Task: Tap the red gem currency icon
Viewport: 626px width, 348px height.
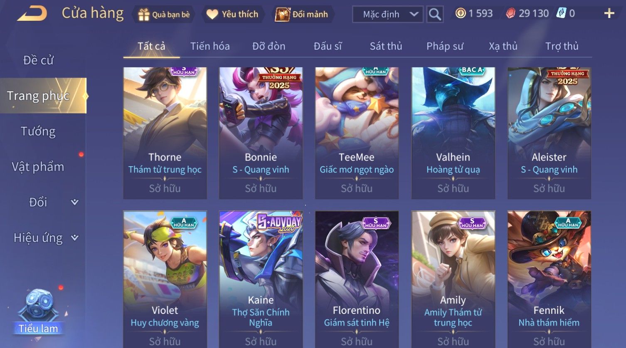Action: (x=510, y=13)
